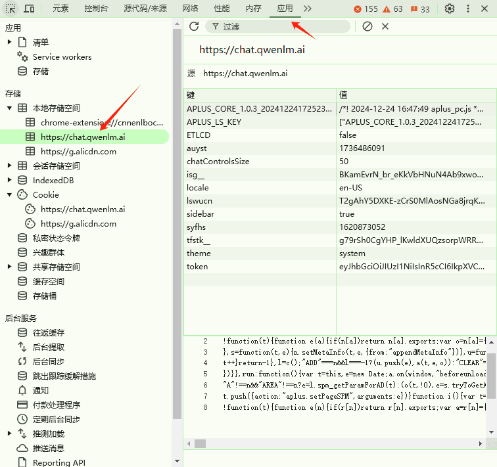Image resolution: width=497 pixels, height=467 pixels.
Task: Open 往返缓存 background service
Action: pyautogui.click(x=49, y=333)
